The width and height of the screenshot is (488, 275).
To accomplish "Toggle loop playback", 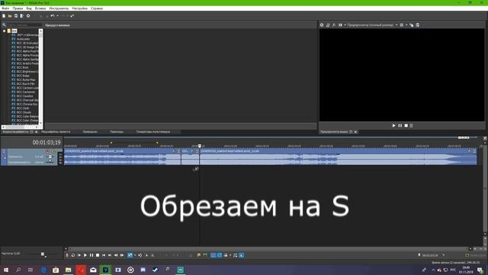I will pyautogui.click(x=73, y=255).
